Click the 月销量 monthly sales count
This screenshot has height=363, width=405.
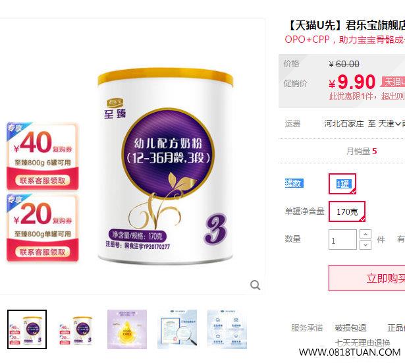362,151
